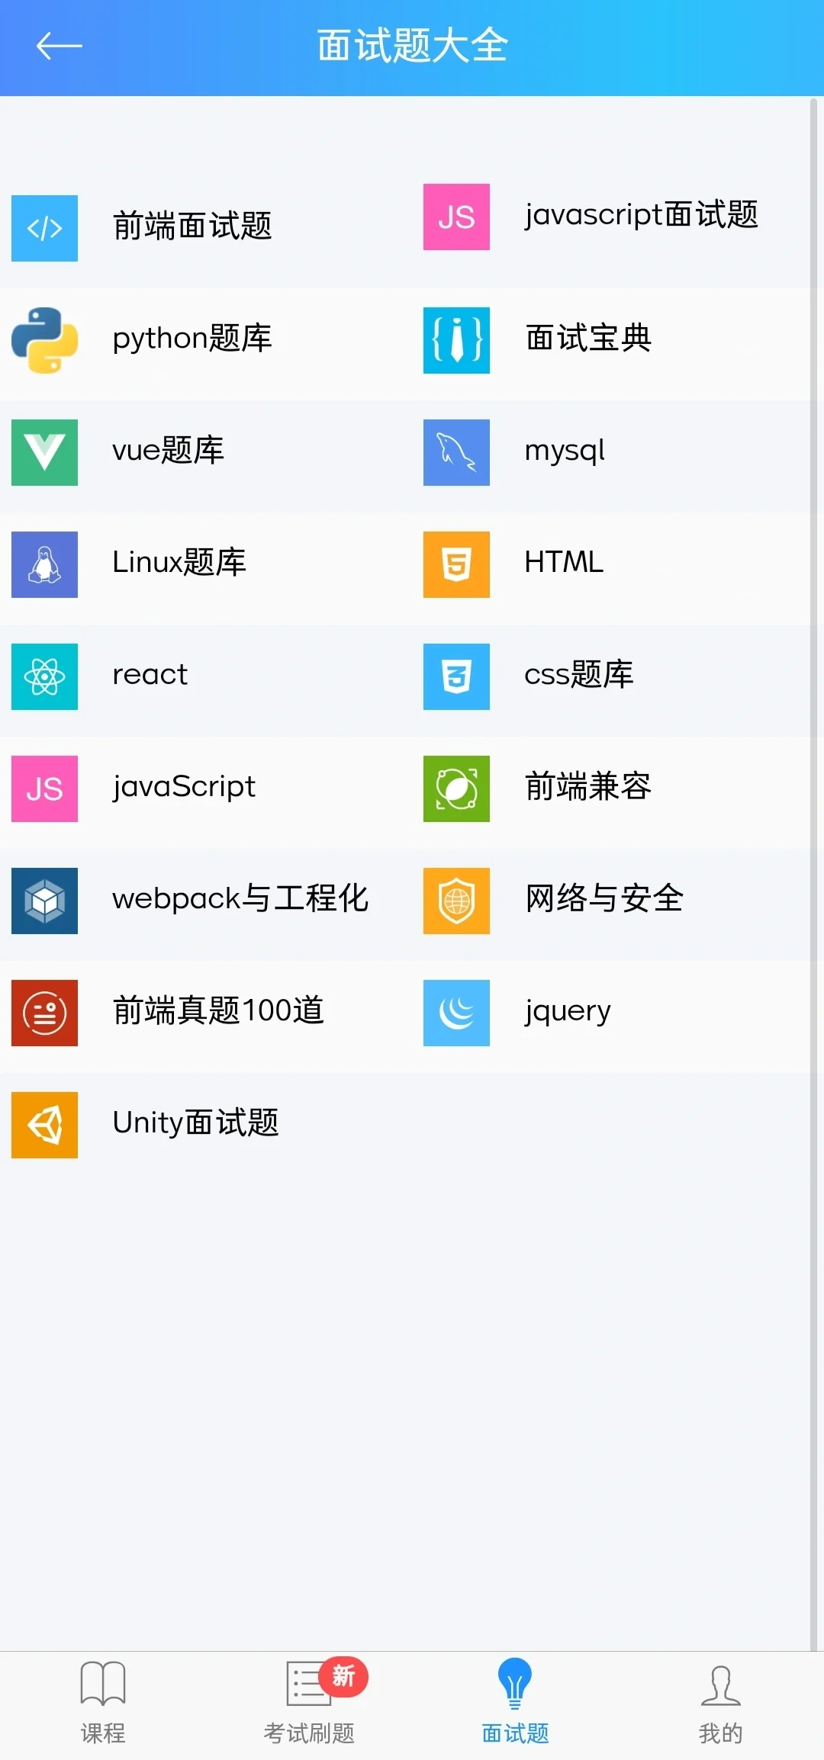
Task: Tap the Python logo icon
Action: [44, 340]
